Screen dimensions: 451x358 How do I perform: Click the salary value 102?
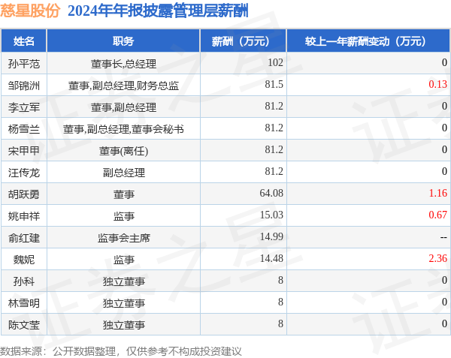(275, 62)
